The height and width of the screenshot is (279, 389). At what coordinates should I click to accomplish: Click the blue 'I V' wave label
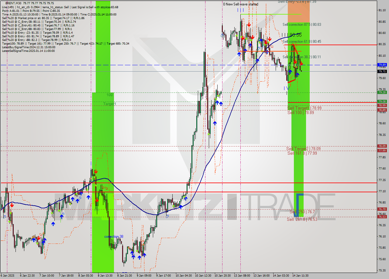287,88
